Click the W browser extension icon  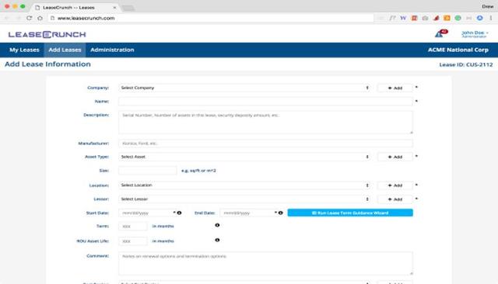click(x=403, y=18)
